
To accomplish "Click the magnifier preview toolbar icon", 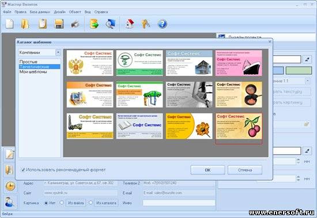I will tap(111, 24).
